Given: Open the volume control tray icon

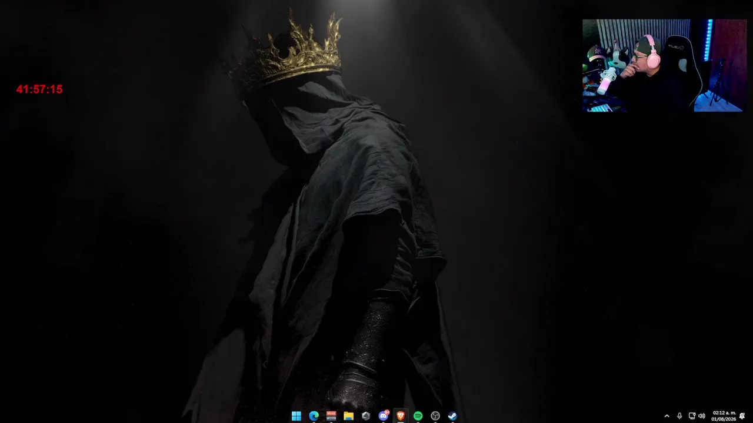Looking at the screenshot, I should tap(701, 416).
